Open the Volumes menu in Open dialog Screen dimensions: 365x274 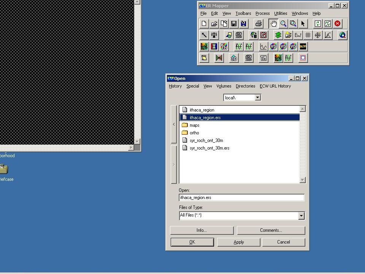[224, 86]
